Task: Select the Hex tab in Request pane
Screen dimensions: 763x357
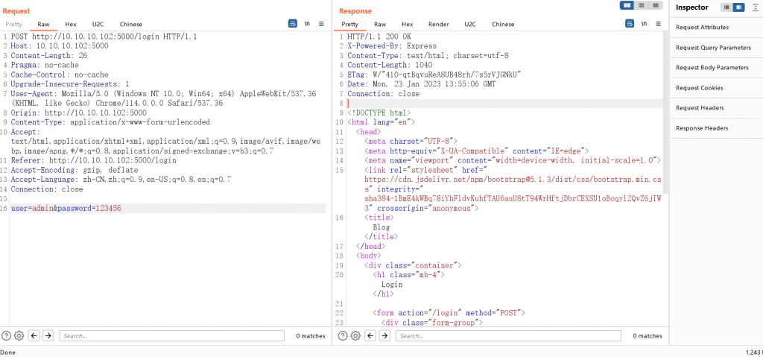Action: tap(71, 24)
